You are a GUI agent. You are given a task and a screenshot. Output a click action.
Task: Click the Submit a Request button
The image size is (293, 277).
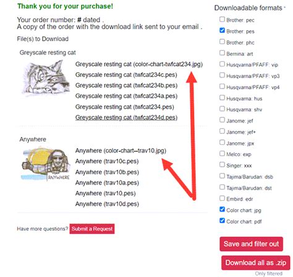[92, 229]
